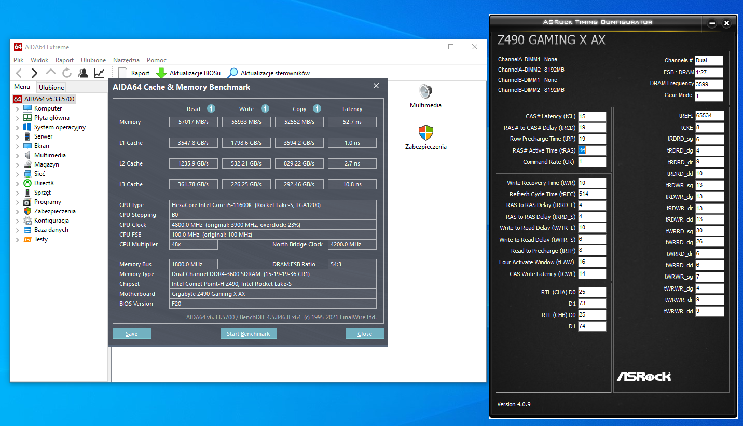Click the green BIOS update arrow icon

click(x=161, y=73)
